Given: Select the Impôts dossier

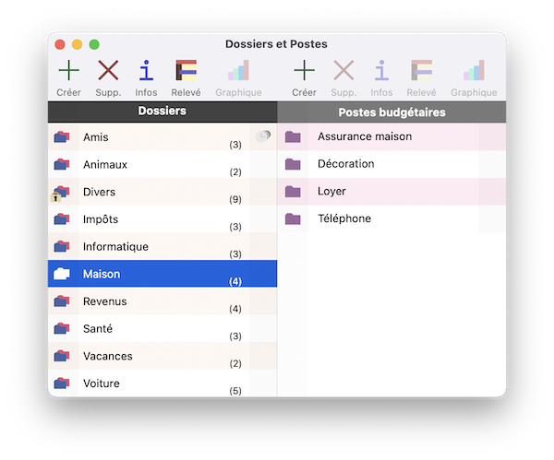Looking at the screenshot, I should [x=163, y=219].
